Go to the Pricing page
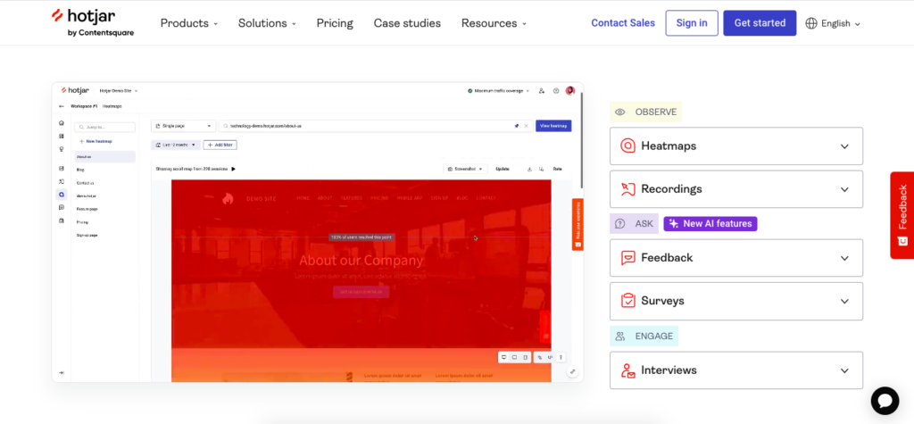The height and width of the screenshot is (424, 914). coord(335,23)
